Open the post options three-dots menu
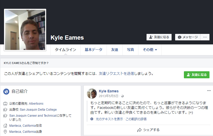This screenshot has height=136, width=213. 209,91
